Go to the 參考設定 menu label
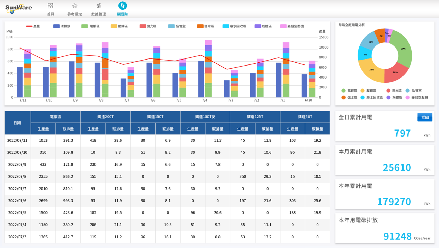The width and height of the screenshot is (439, 248). [x=74, y=14]
